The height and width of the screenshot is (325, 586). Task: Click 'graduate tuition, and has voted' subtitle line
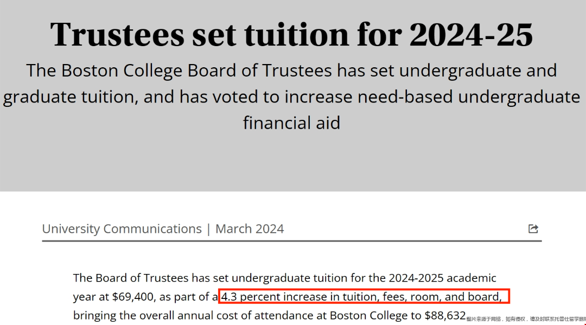[x=291, y=97]
